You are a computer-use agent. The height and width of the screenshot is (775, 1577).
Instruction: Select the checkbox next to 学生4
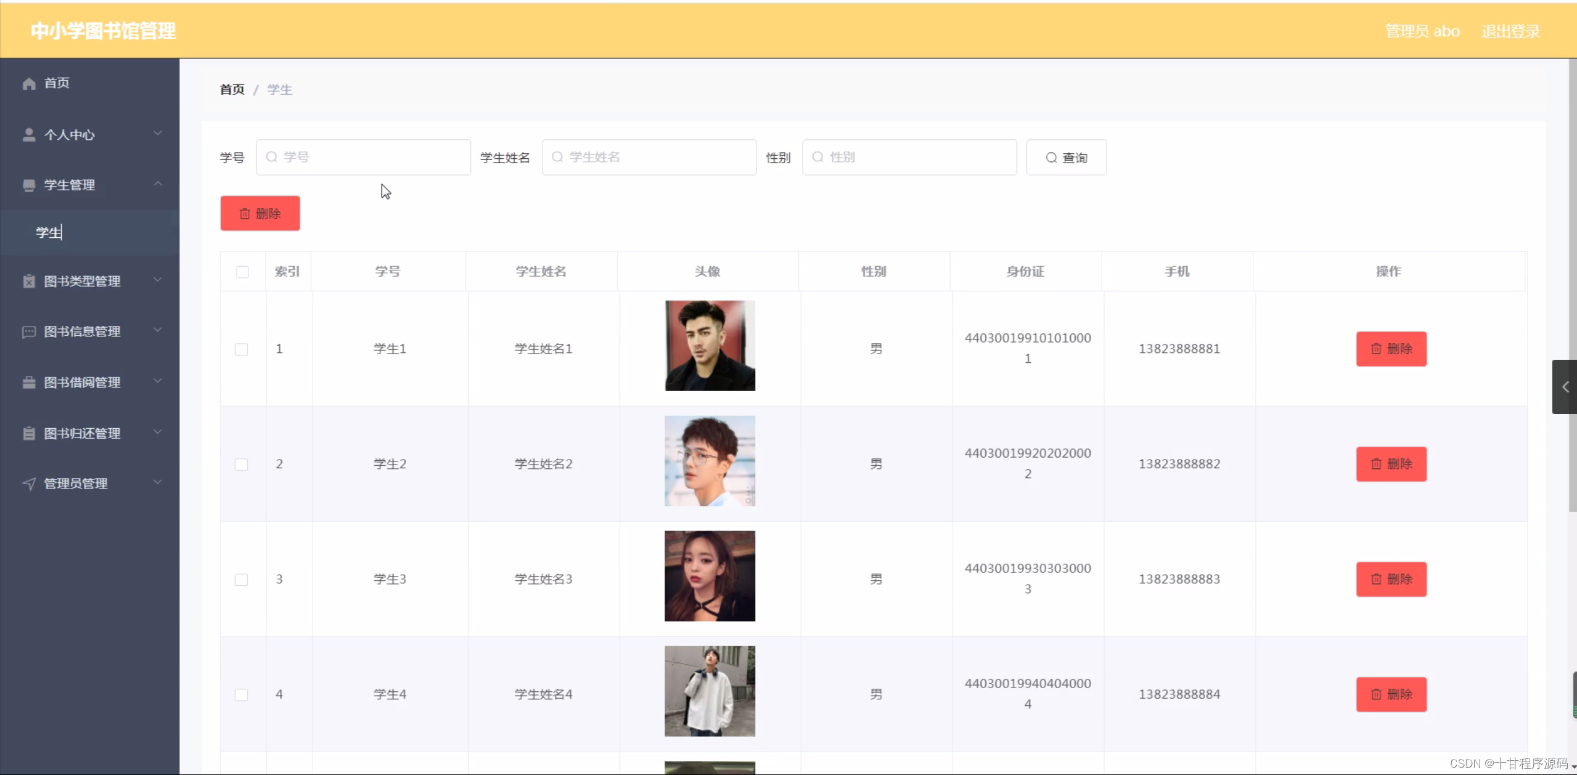coord(241,694)
